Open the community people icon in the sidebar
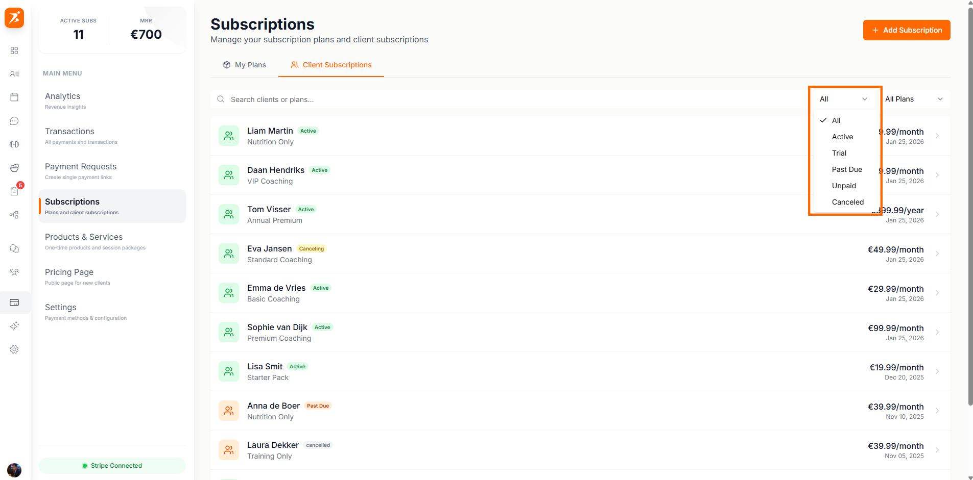Image resolution: width=973 pixels, height=480 pixels. tap(14, 272)
